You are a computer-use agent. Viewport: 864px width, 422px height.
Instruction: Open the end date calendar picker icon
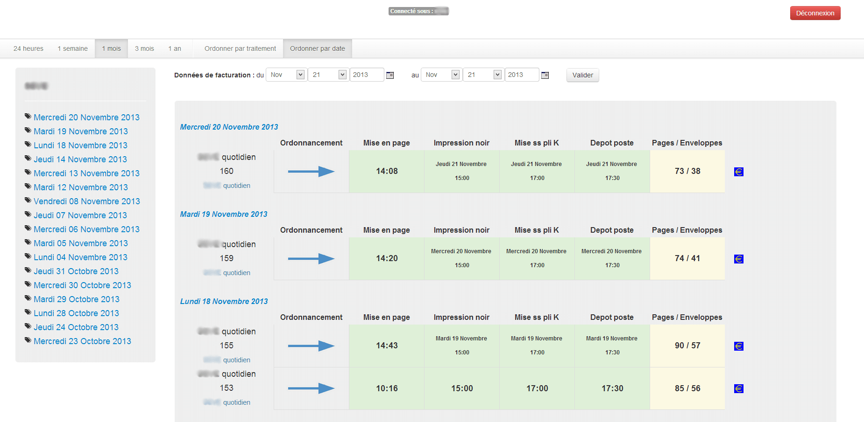point(545,75)
